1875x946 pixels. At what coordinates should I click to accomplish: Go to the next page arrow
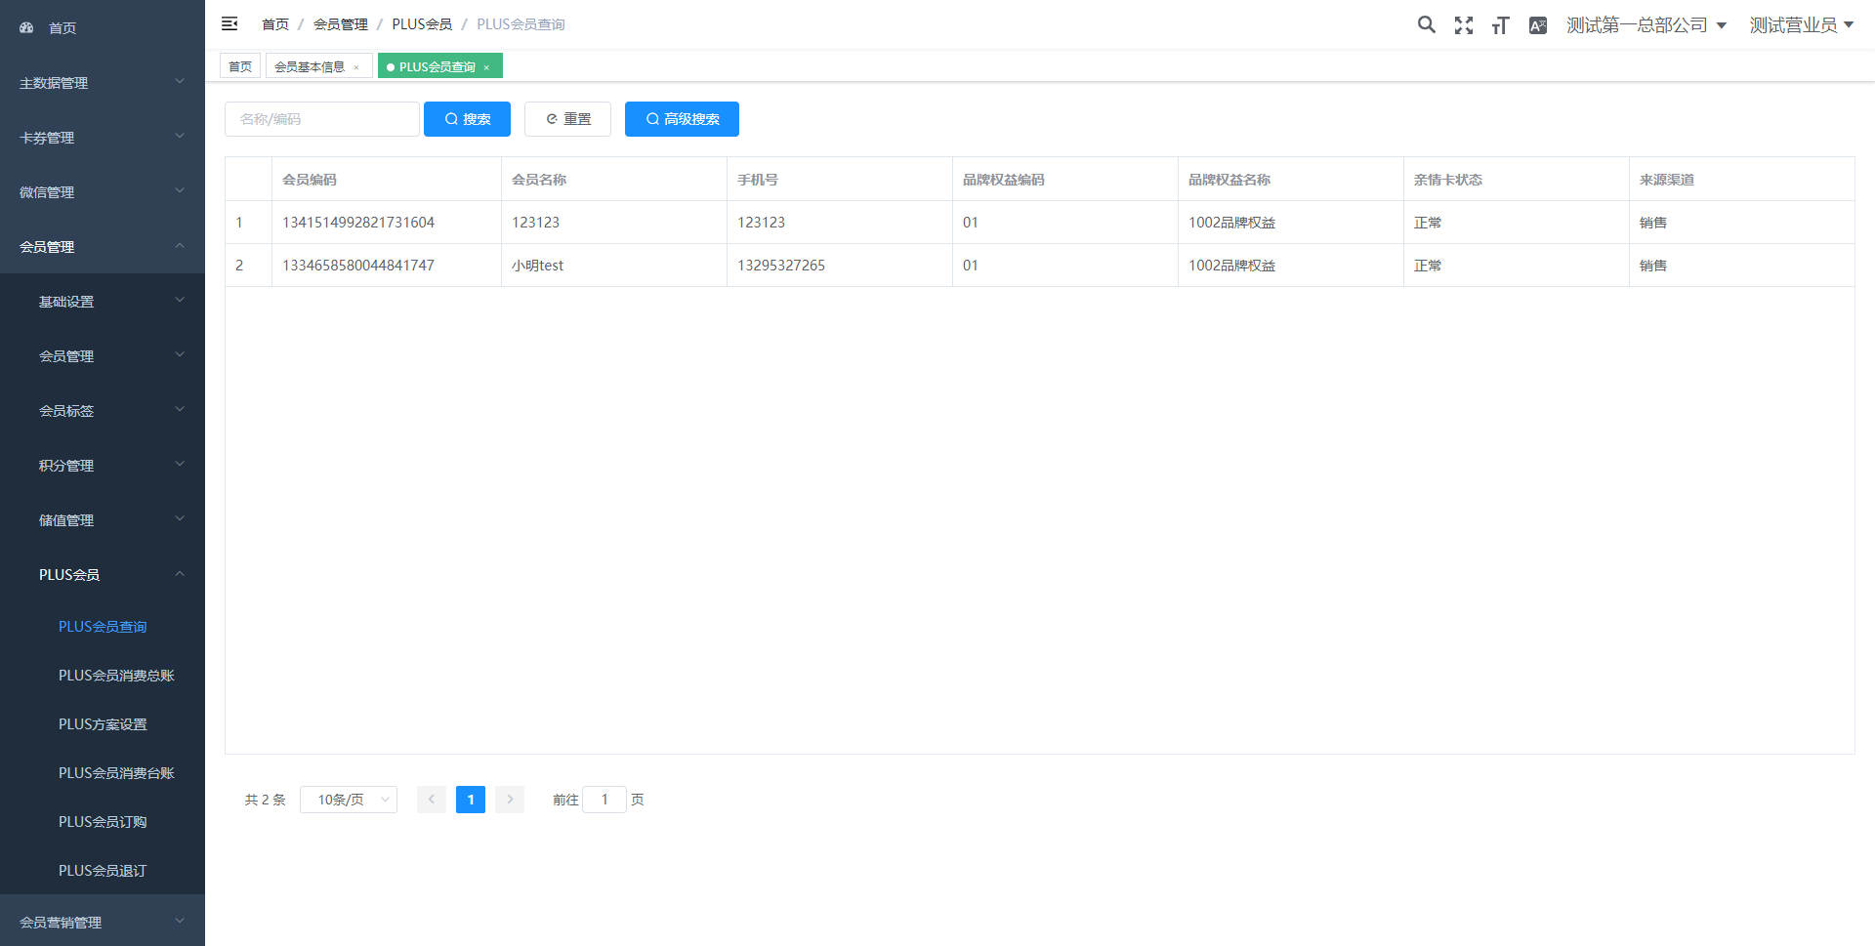click(510, 800)
